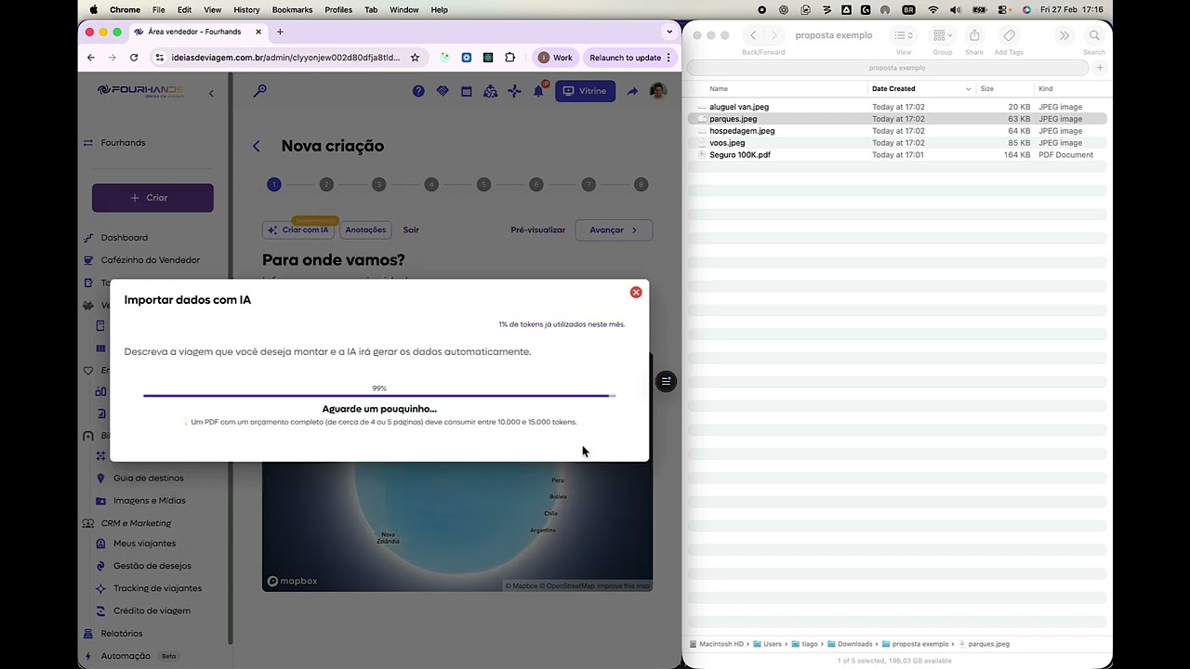Open the search key icon in Fourhands header
This screenshot has width=1190, height=669.
(x=260, y=90)
